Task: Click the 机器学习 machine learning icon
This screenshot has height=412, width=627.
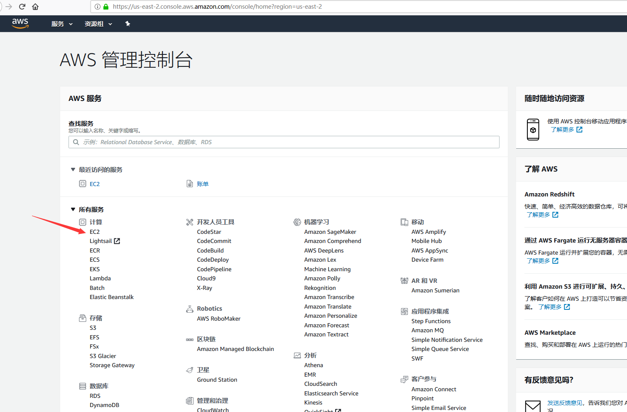Action: (x=297, y=222)
